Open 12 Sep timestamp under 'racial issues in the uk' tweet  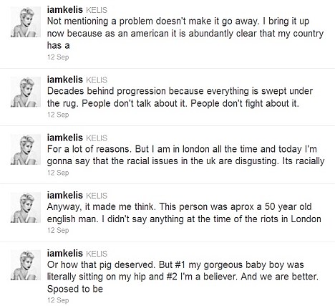coord(58,173)
